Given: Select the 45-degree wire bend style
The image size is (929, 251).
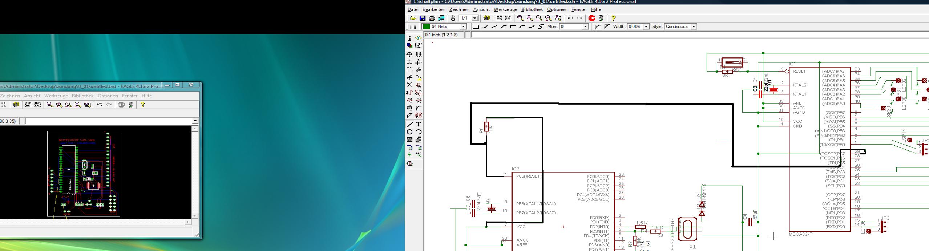Looking at the screenshot, I should tap(485, 27).
